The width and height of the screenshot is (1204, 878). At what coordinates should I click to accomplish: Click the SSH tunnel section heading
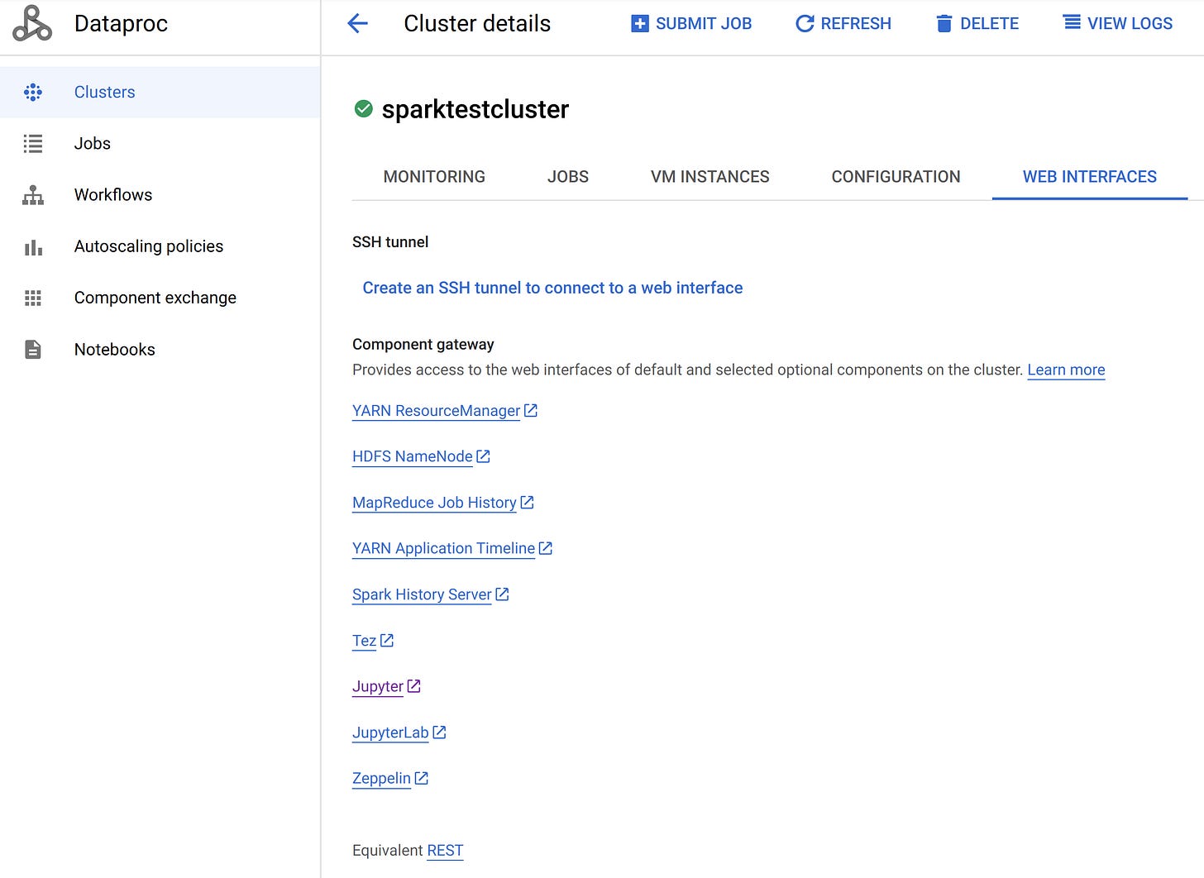pyautogui.click(x=390, y=242)
